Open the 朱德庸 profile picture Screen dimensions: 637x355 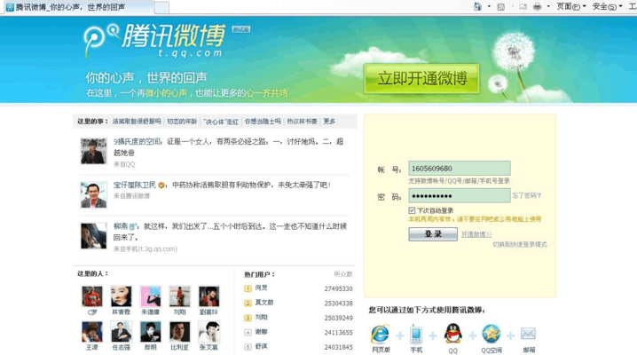[150, 296]
